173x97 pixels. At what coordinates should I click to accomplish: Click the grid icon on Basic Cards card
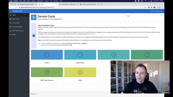[80, 55]
